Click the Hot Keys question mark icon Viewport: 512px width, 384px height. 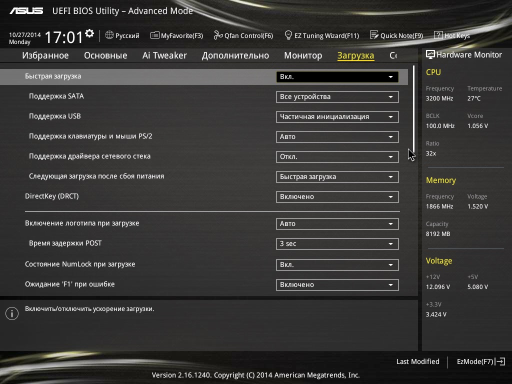[438, 35]
